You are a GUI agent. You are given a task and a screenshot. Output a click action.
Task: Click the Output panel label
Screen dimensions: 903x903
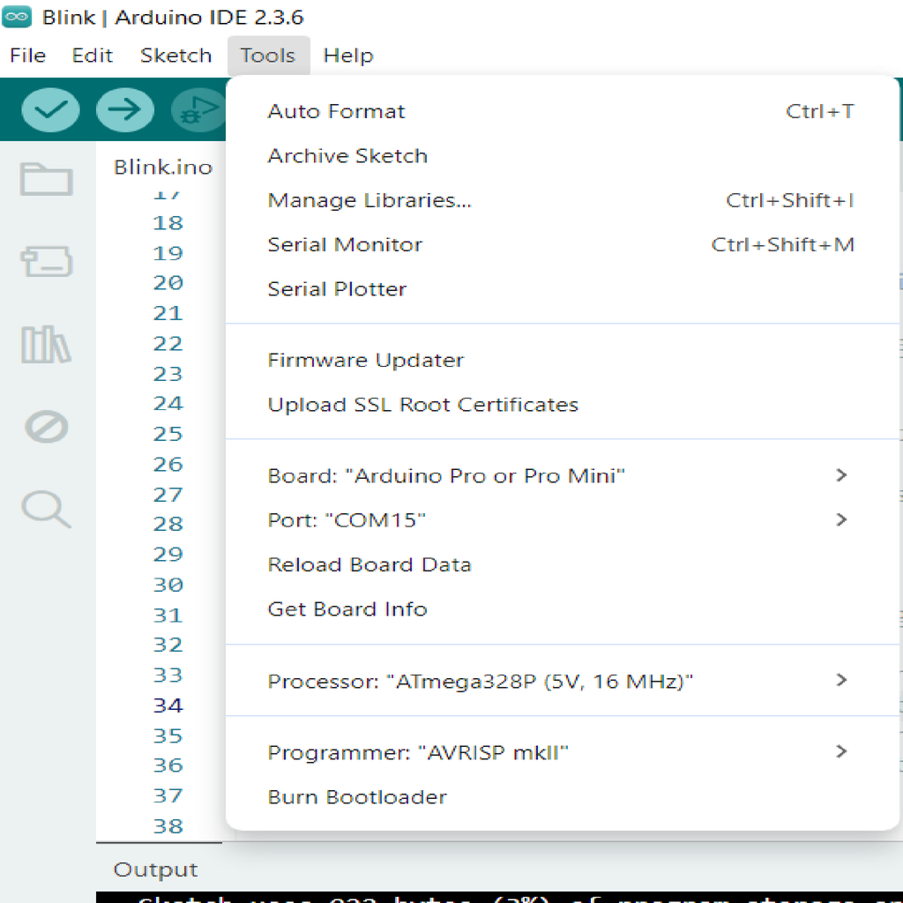click(155, 869)
